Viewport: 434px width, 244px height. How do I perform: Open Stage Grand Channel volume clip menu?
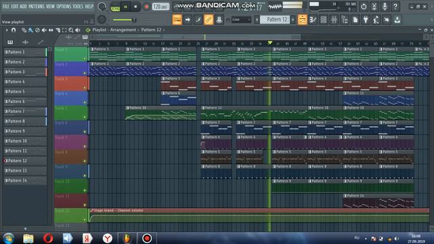[92, 211]
